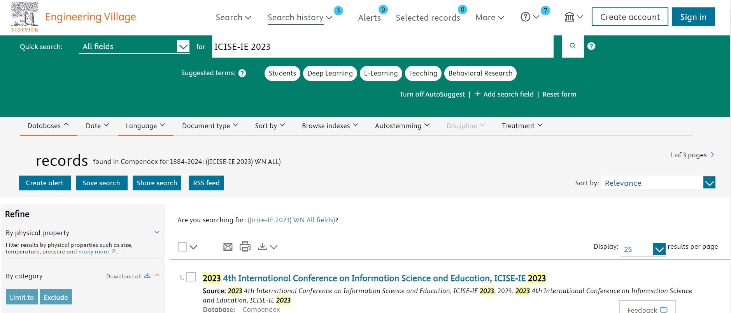Click help notification badge showing 7
This screenshot has height=313, width=731.
coord(545,11)
